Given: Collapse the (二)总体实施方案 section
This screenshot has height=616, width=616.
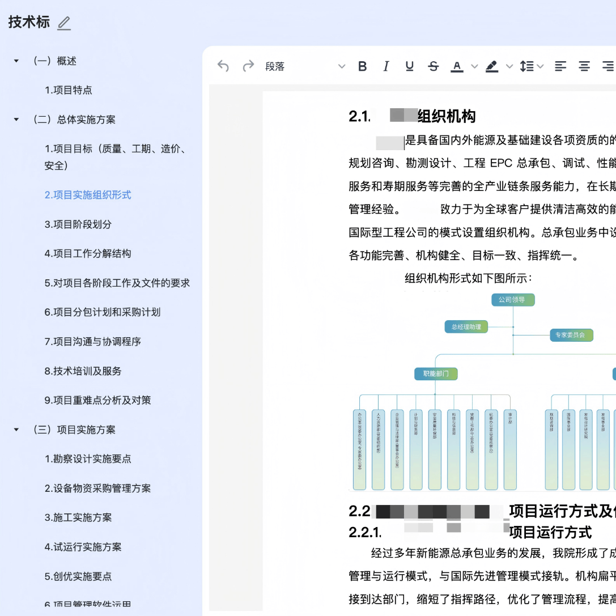Looking at the screenshot, I should (16, 120).
